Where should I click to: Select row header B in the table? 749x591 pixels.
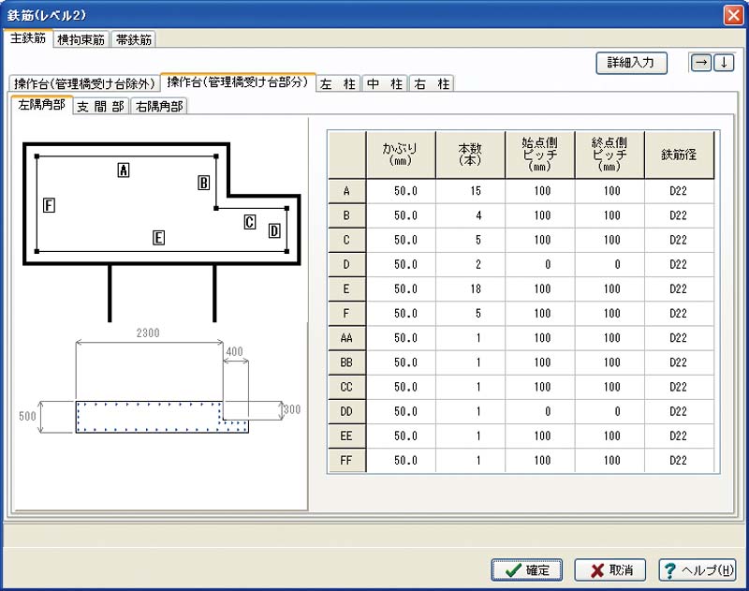tap(346, 215)
